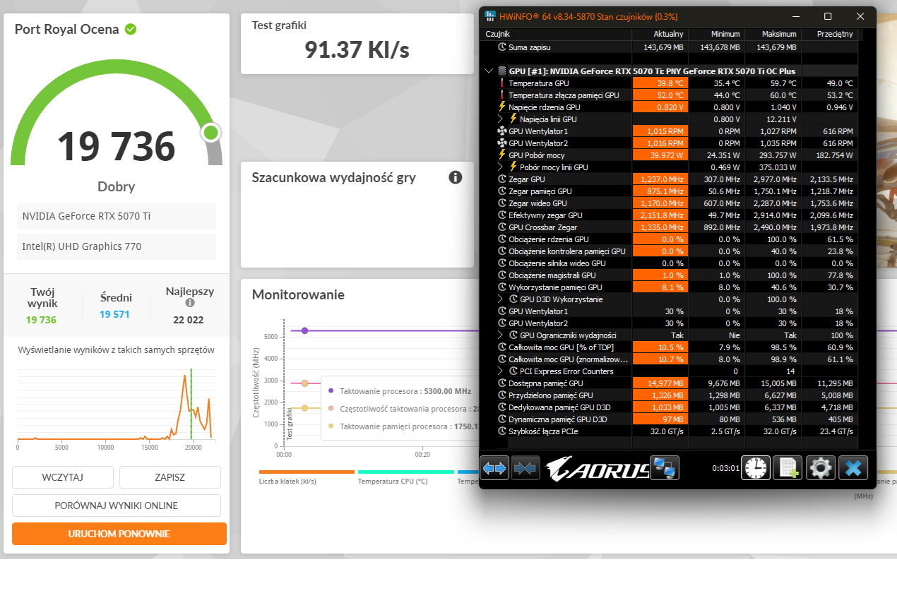Click fan icon of GPU Wentylator2 RPM row

click(502, 143)
